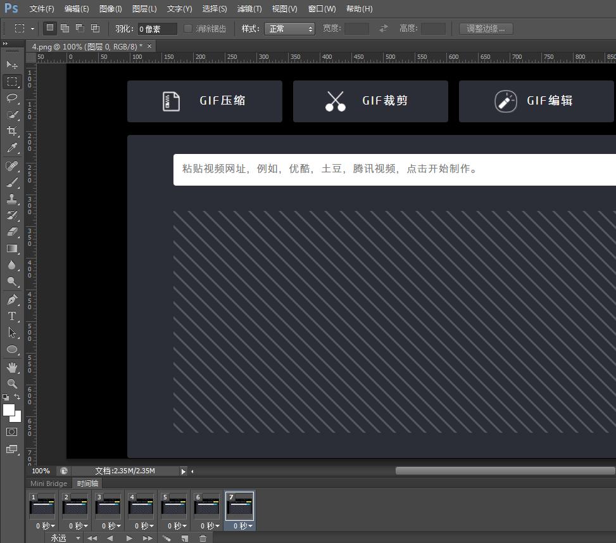Select the Horizontal Type tool

coord(11,316)
